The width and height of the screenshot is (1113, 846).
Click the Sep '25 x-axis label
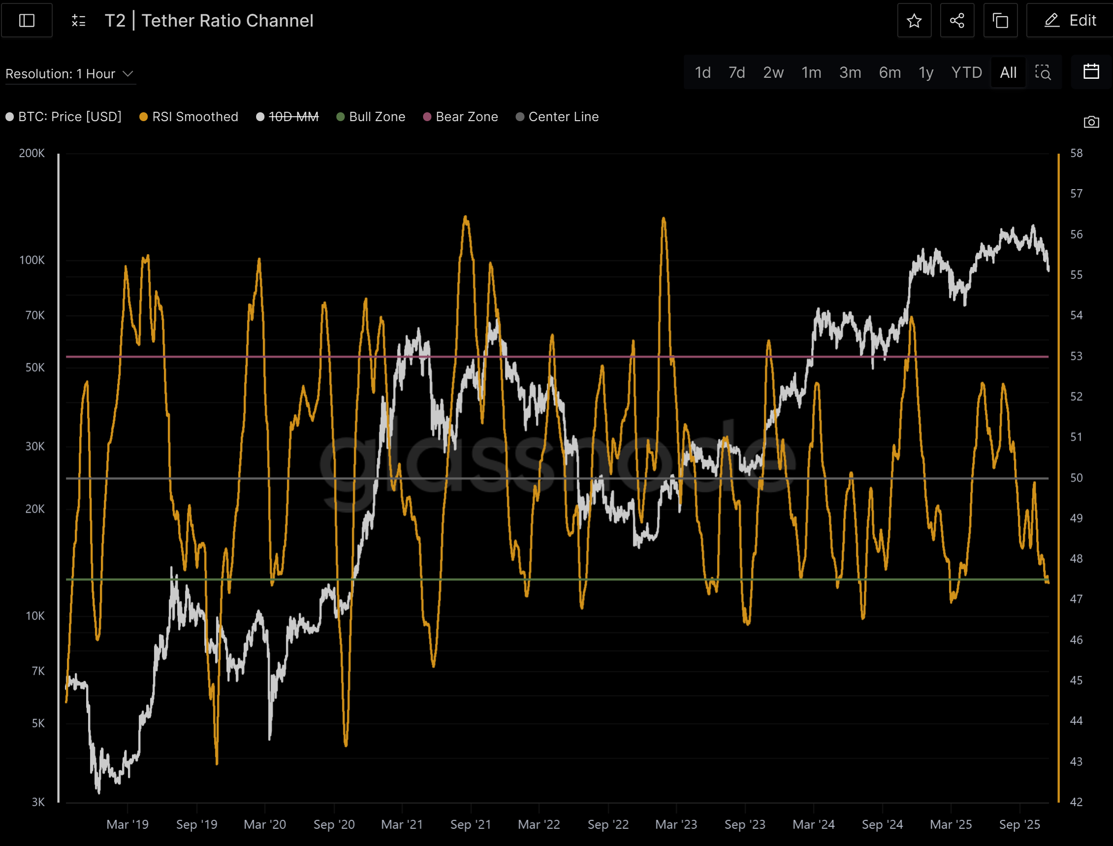(1019, 824)
